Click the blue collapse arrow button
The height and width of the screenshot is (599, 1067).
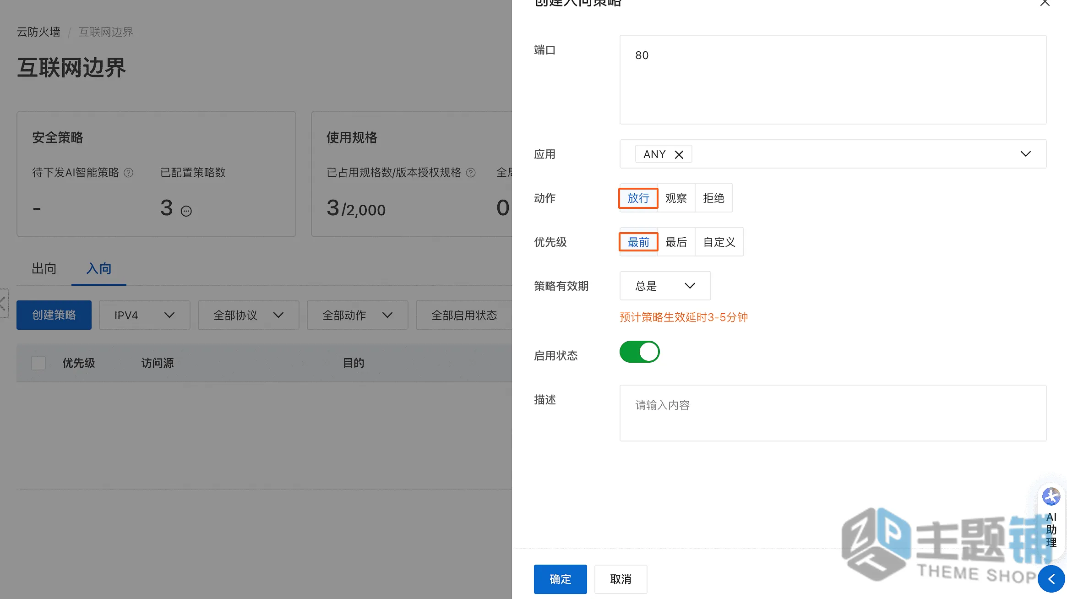pos(1051,579)
